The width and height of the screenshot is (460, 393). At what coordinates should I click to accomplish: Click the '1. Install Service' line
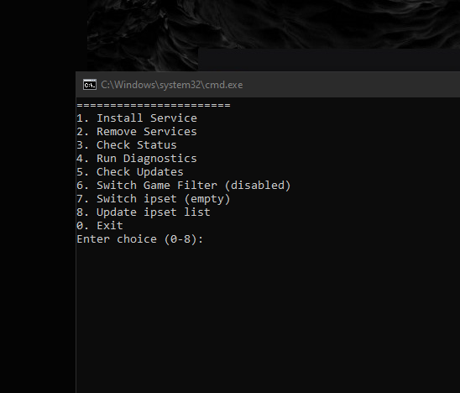pos(137,118)
